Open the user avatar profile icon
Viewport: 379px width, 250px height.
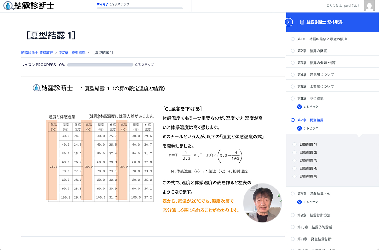(x=369, y=6)
